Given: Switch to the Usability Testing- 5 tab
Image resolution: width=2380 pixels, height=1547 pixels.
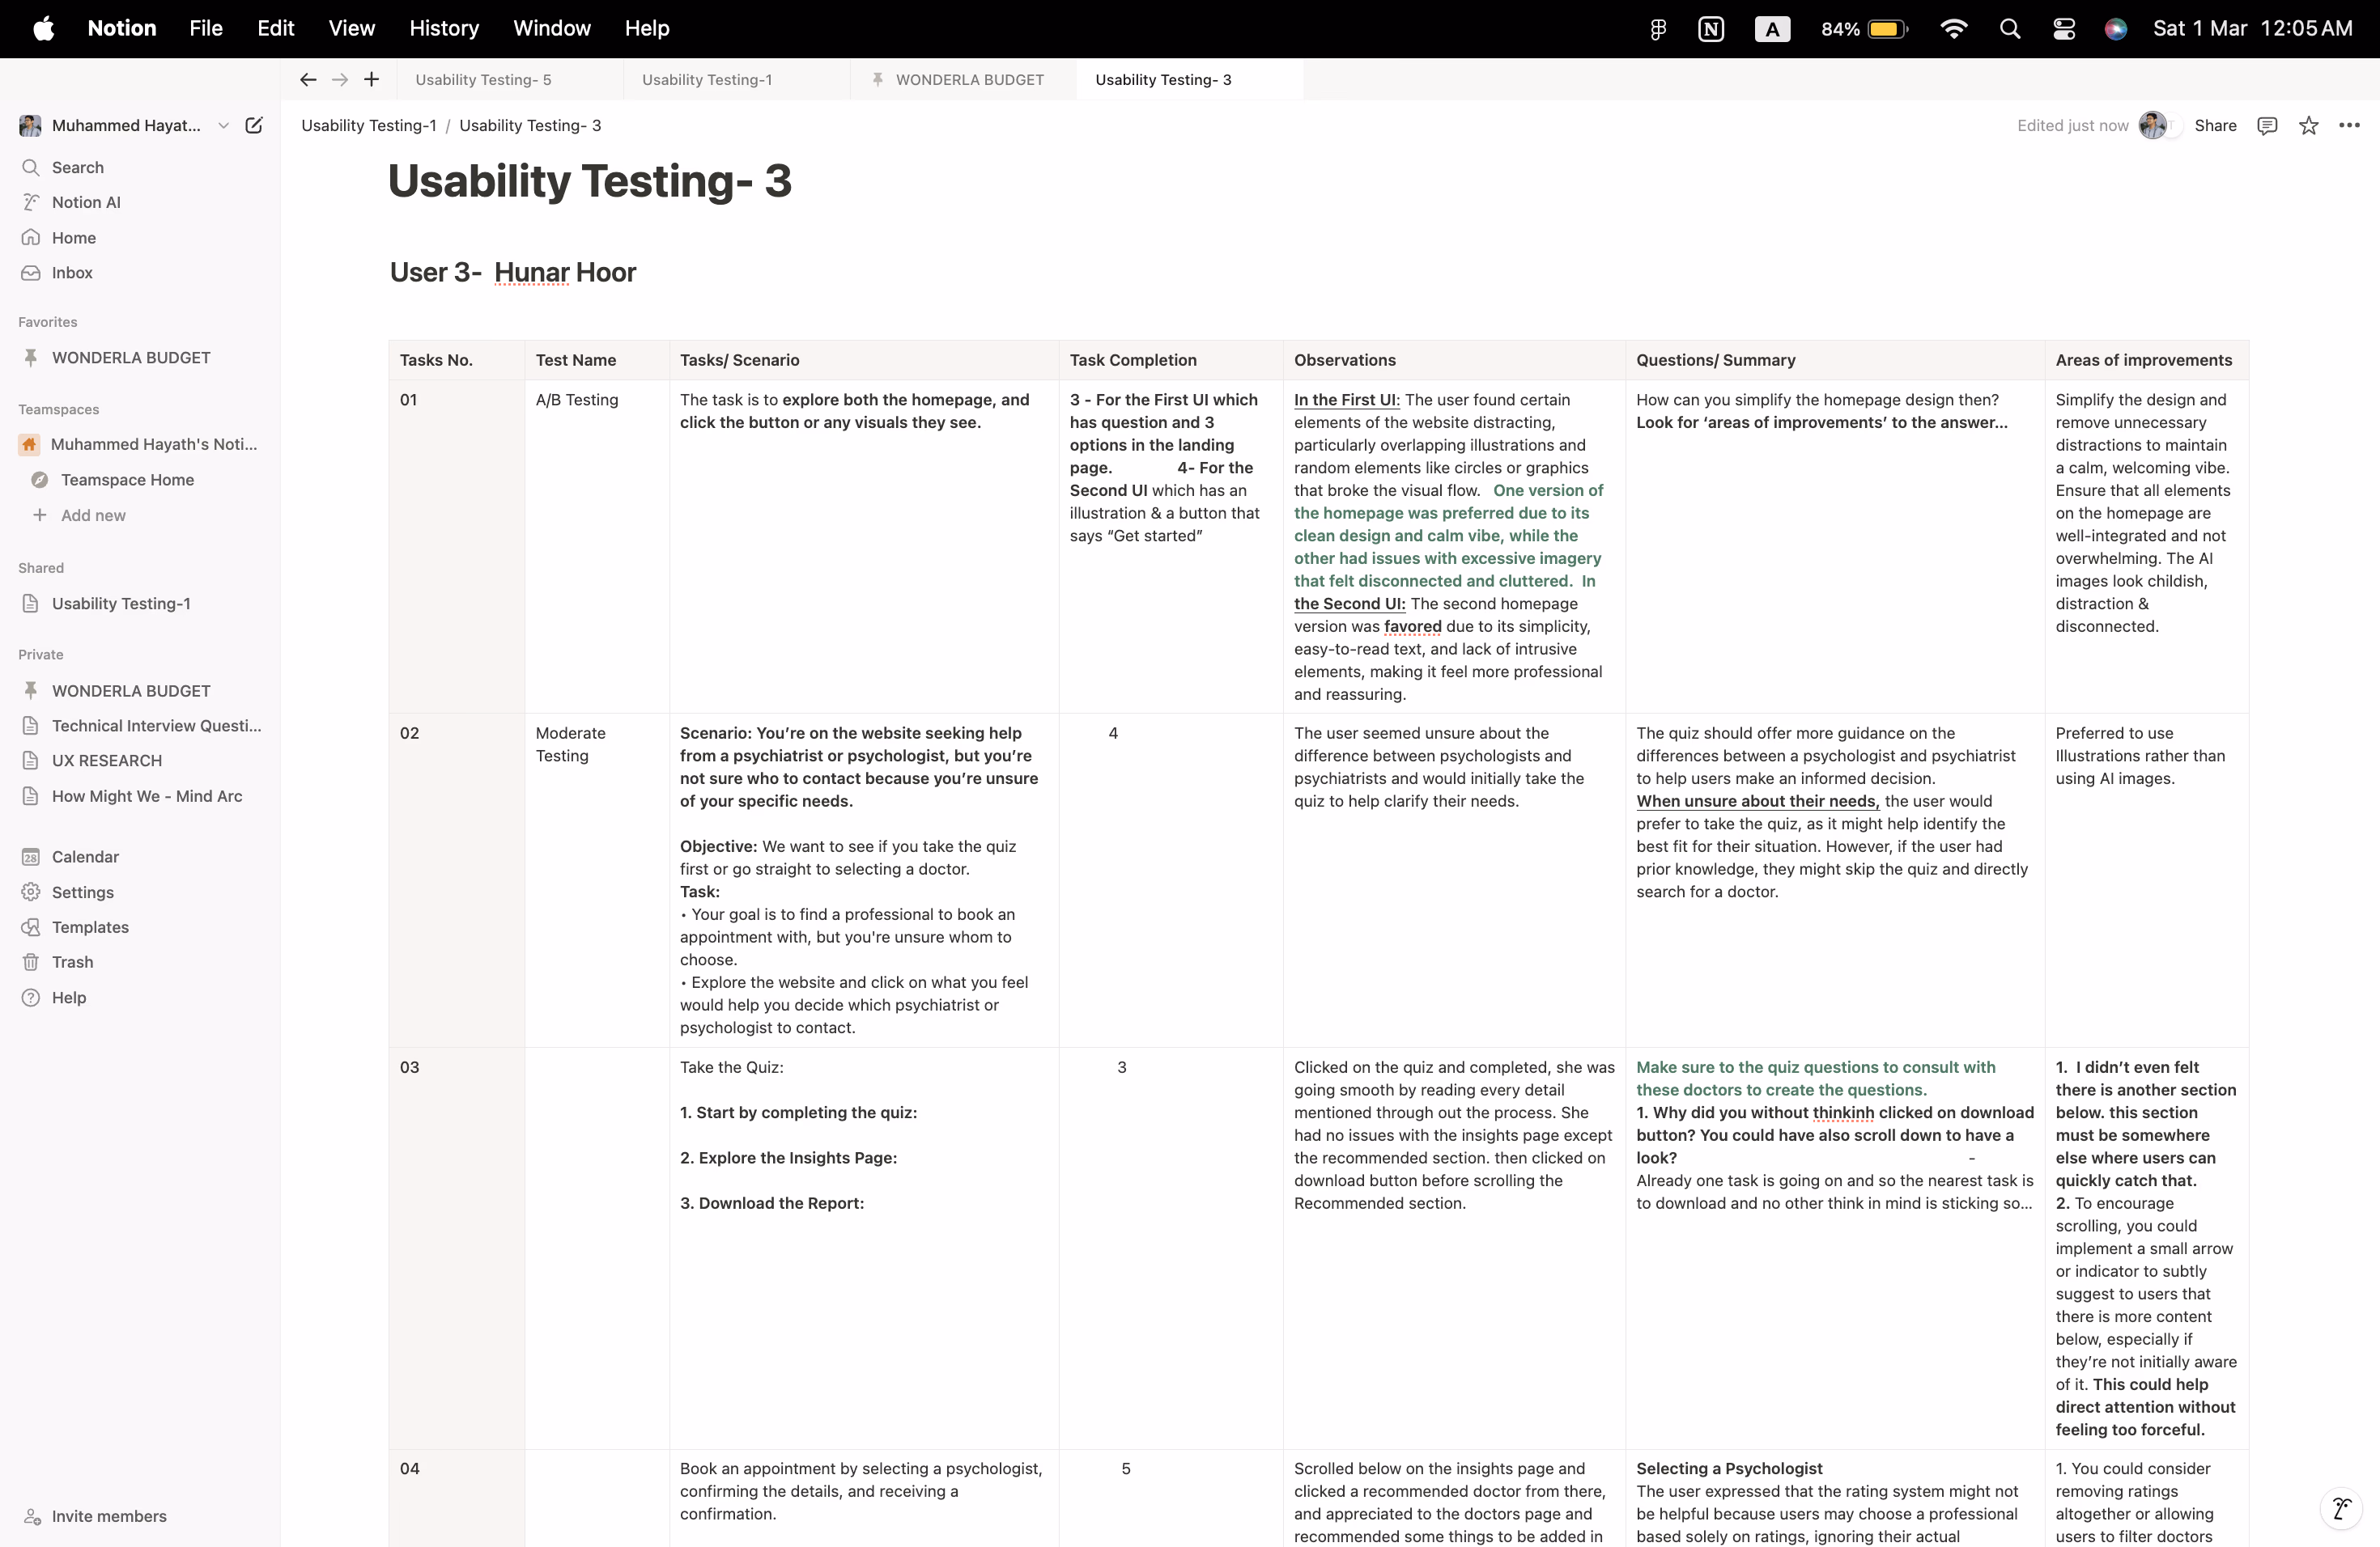Looking at the screenshot, I should tap(510, 80).
